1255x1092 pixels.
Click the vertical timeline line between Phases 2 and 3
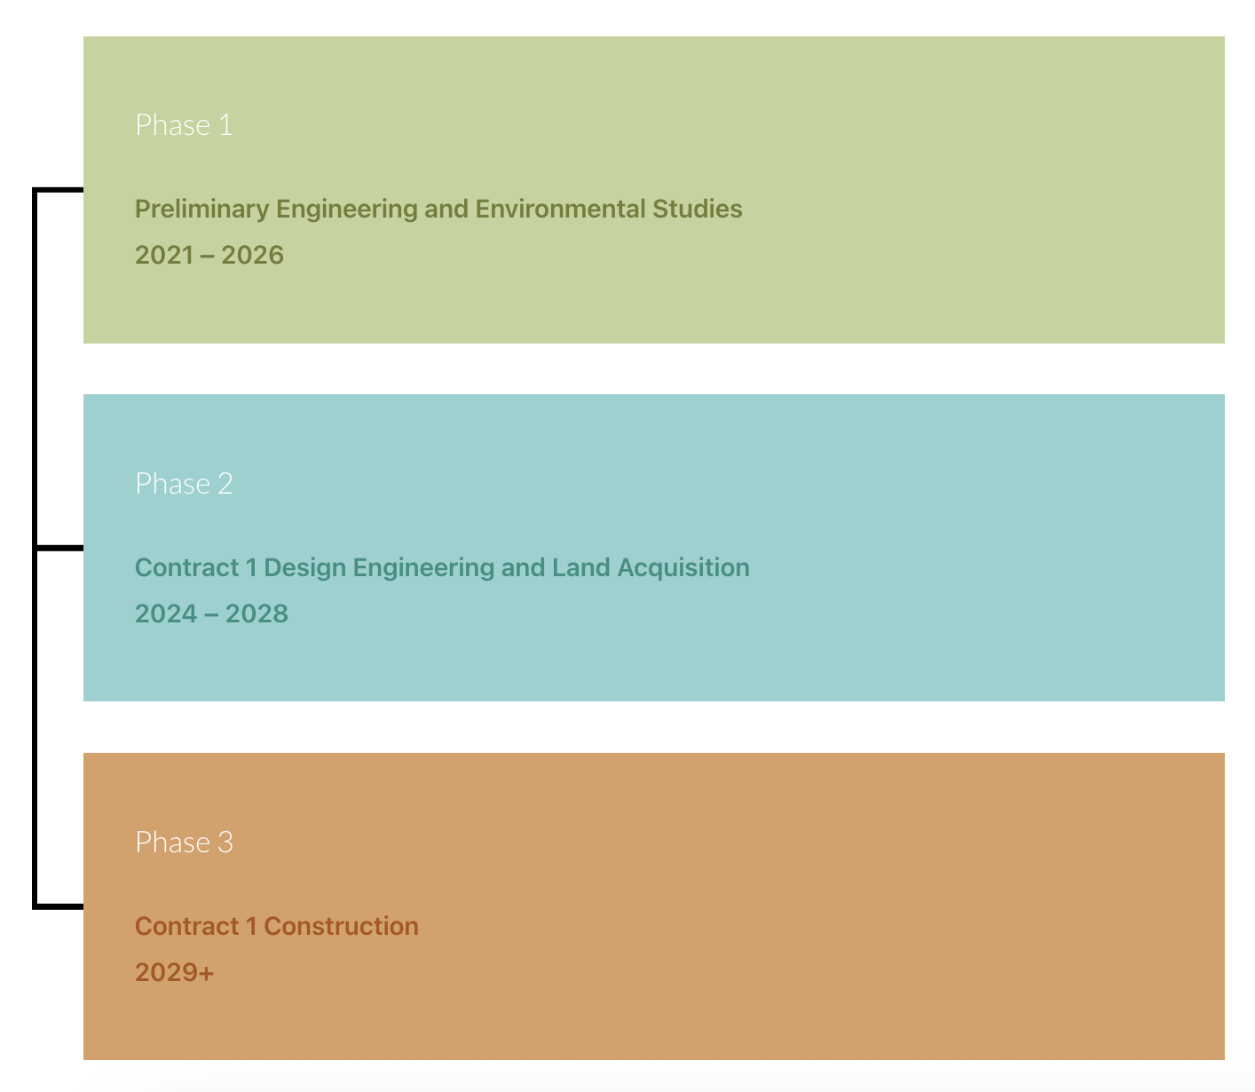pyautogui.click(x=36, y=727)
